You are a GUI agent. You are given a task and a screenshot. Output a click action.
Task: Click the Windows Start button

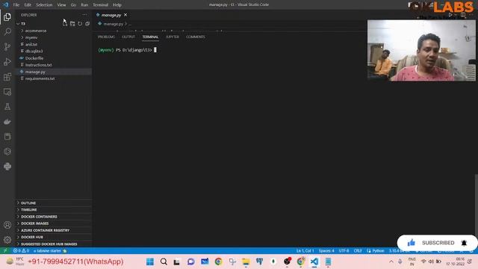coord(150,262)
